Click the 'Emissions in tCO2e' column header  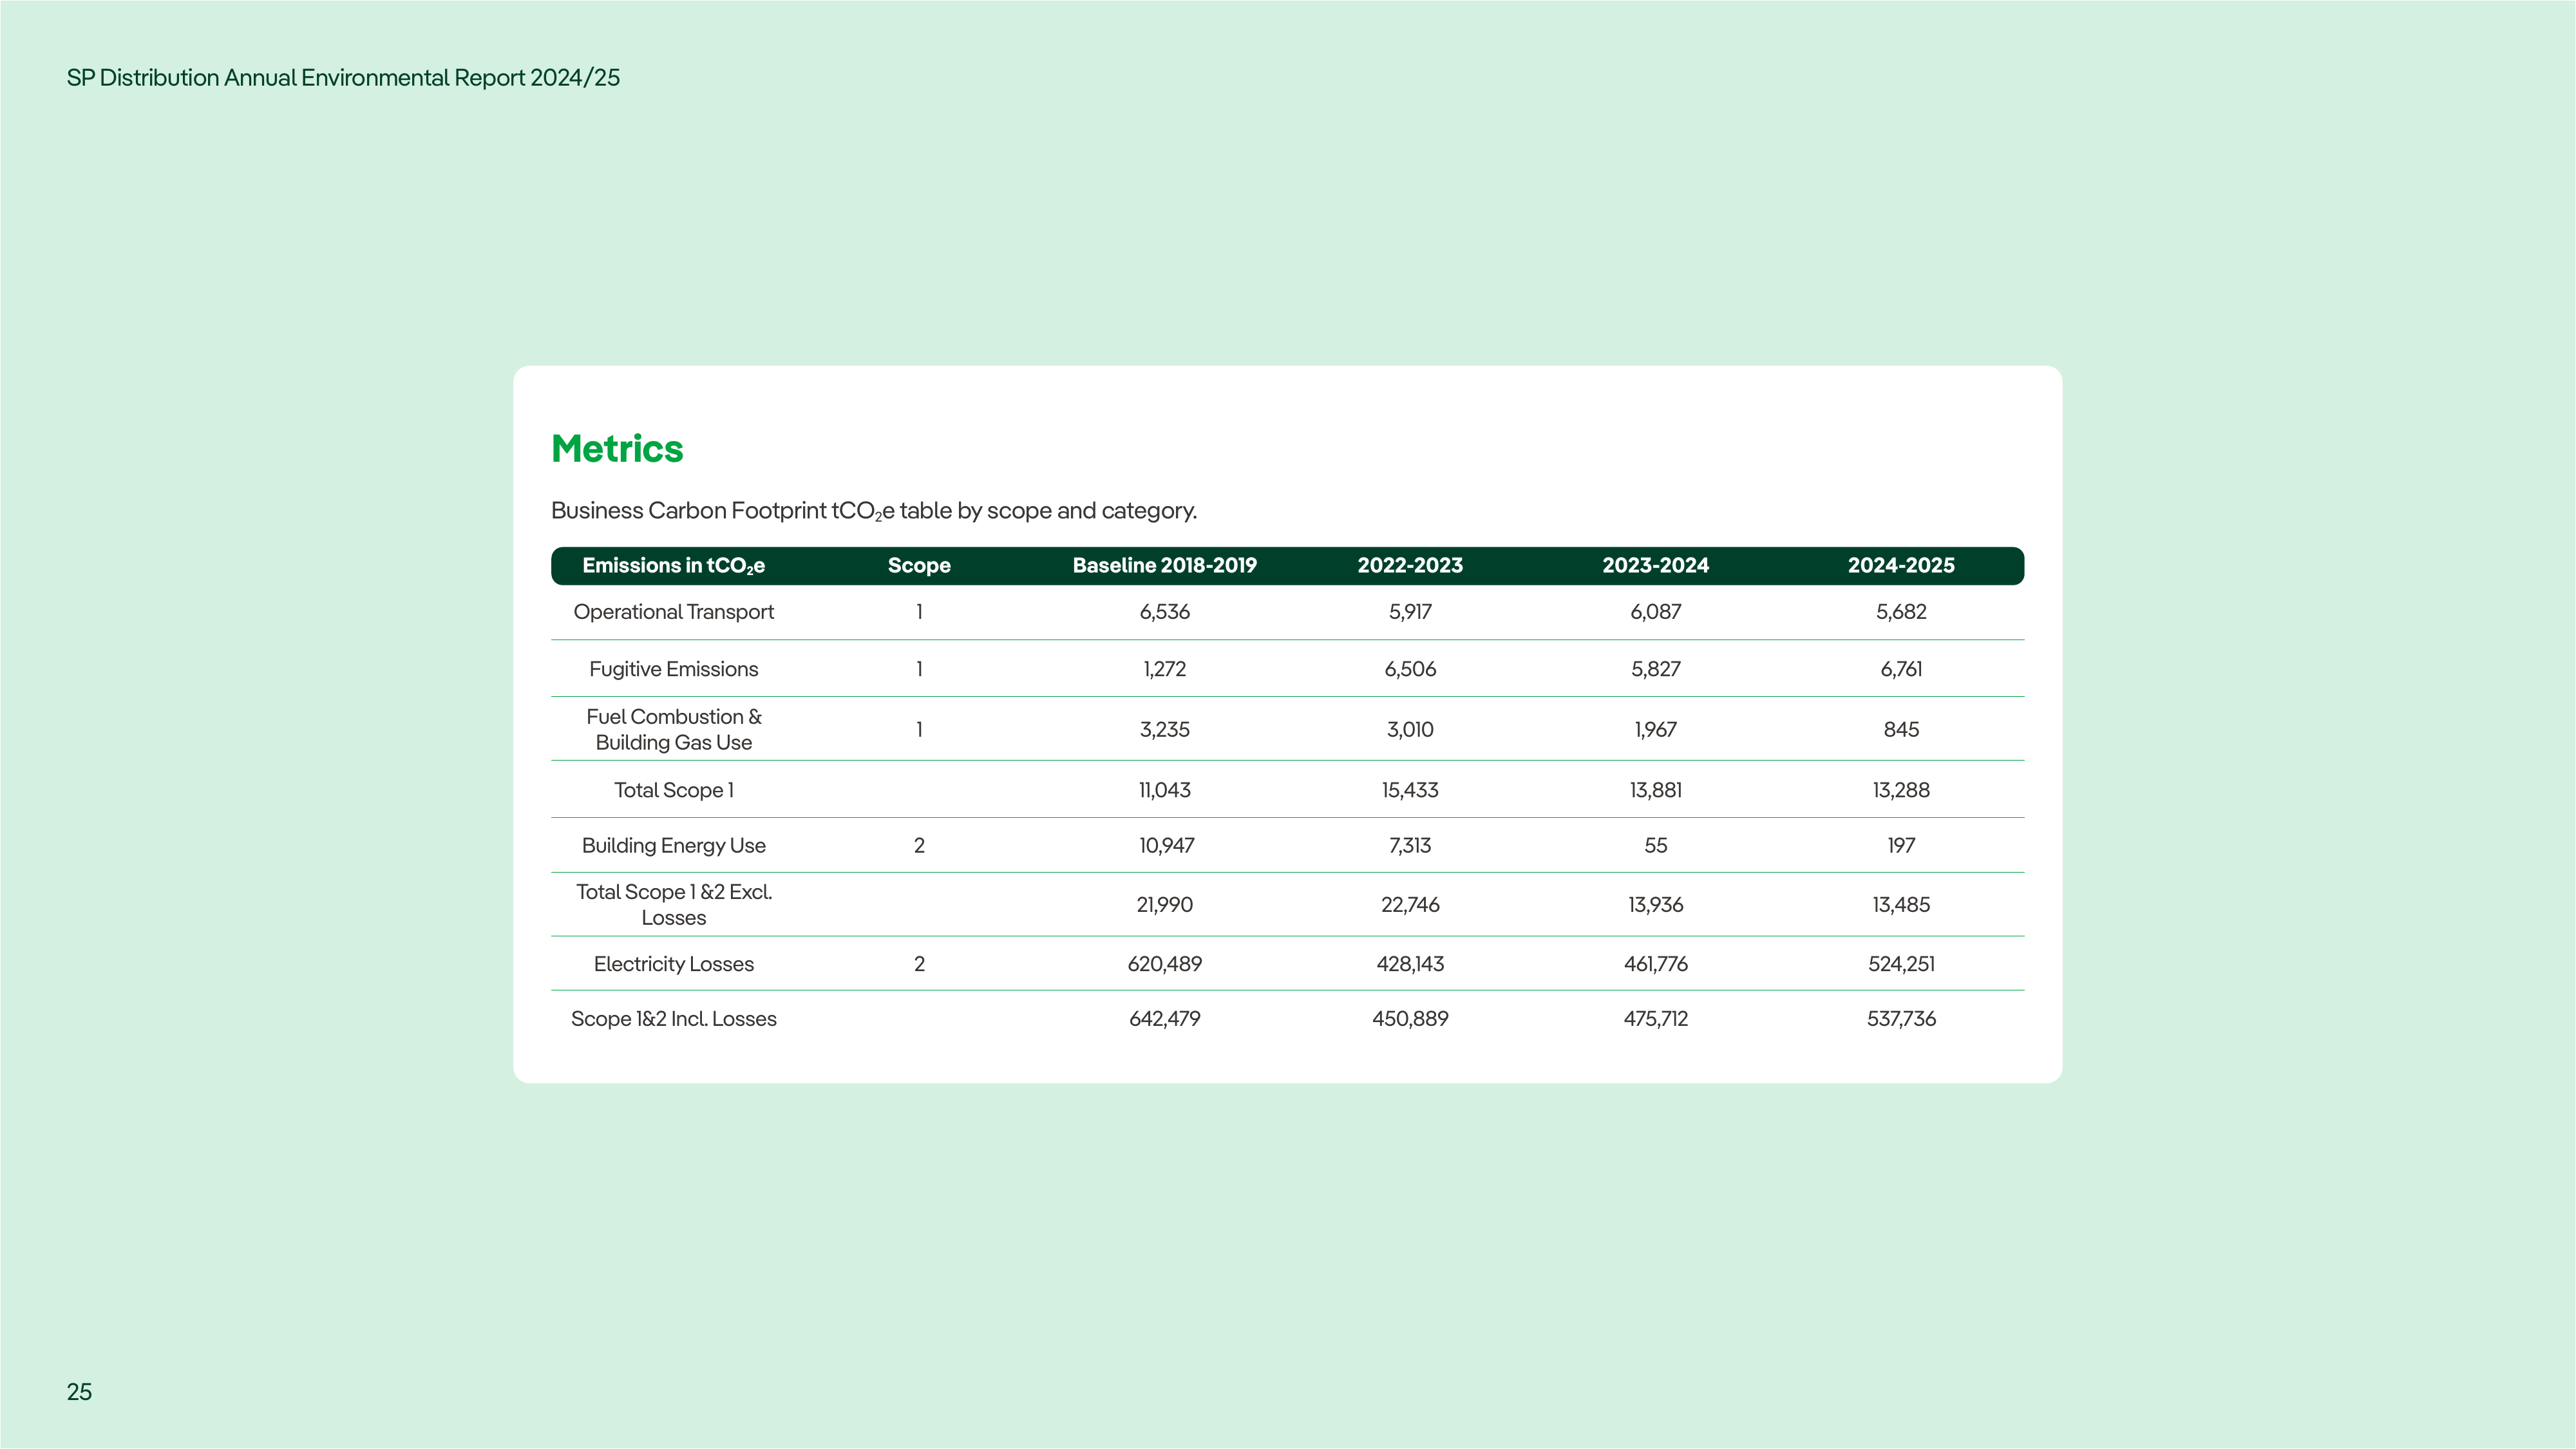673,566
